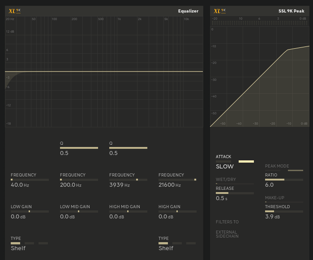The height and width of the screenshot is (260, 313).
Task: Adjust the Low Mid Gain slider
Action: pos(79,211)
